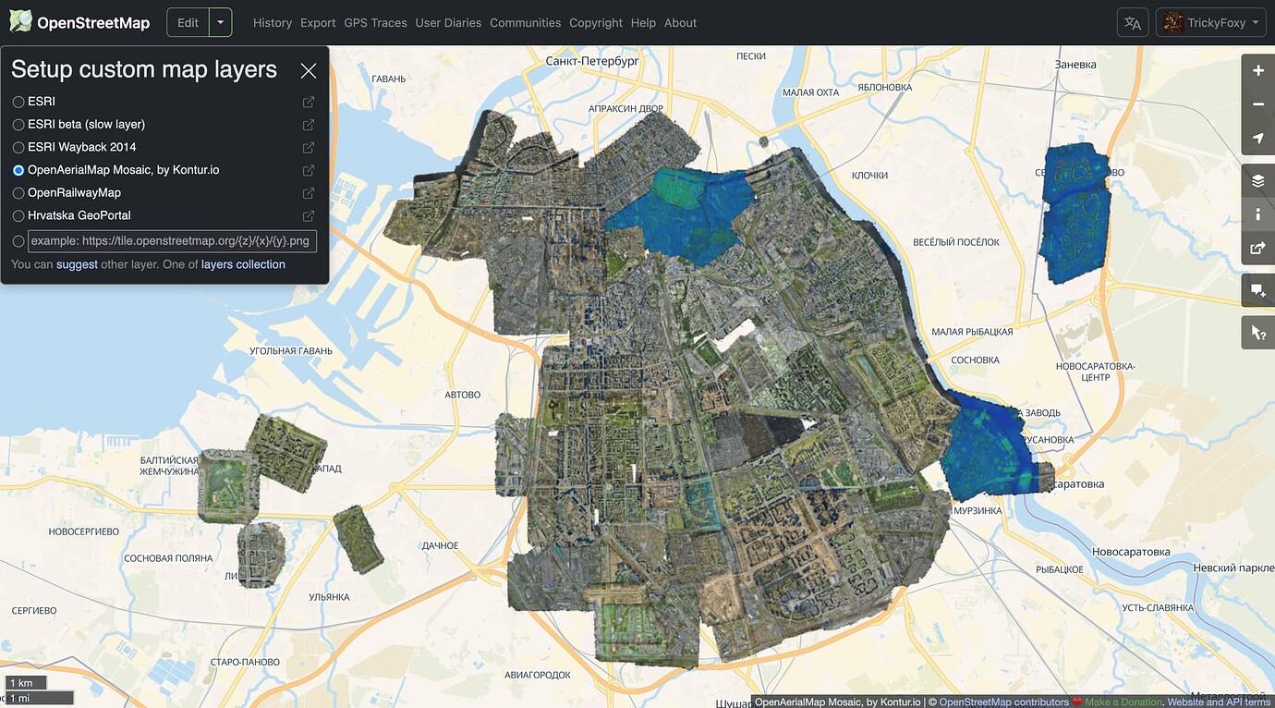This screenshot has width=1275, height=708.
Task: Zoom in on the map
Action: point(1257,71)
